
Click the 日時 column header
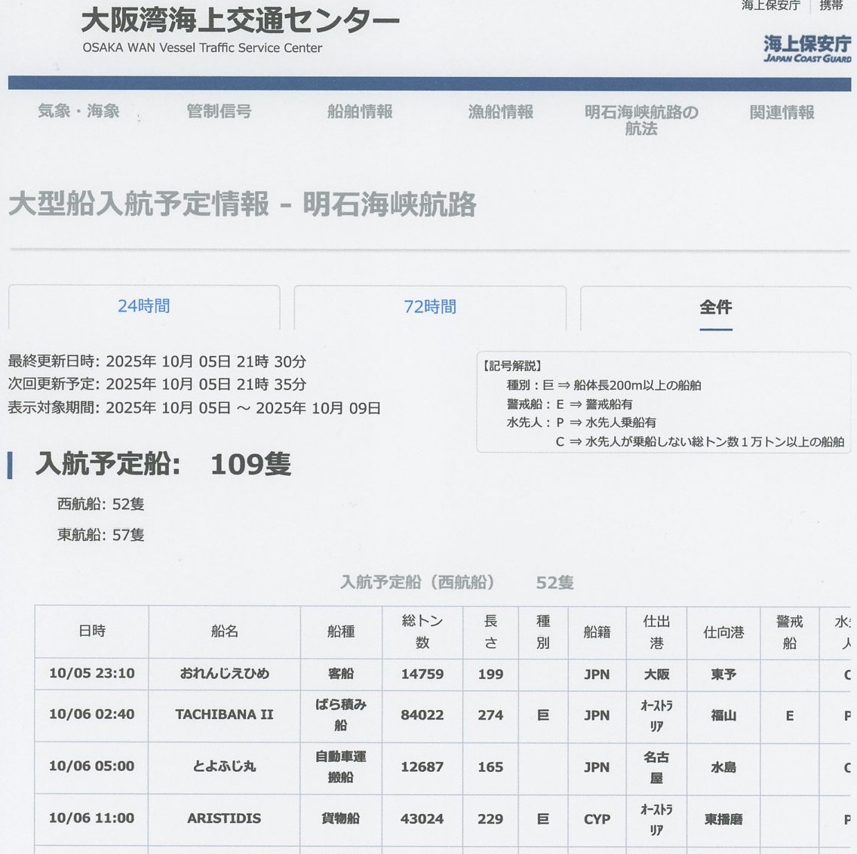click(x=92, y=631)
